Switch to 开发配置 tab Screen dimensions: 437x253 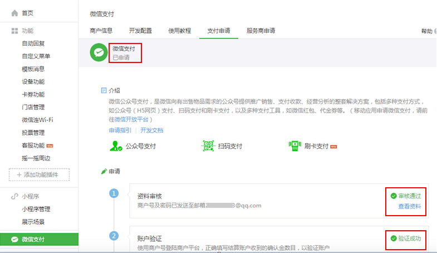click(x=140, y=31)
